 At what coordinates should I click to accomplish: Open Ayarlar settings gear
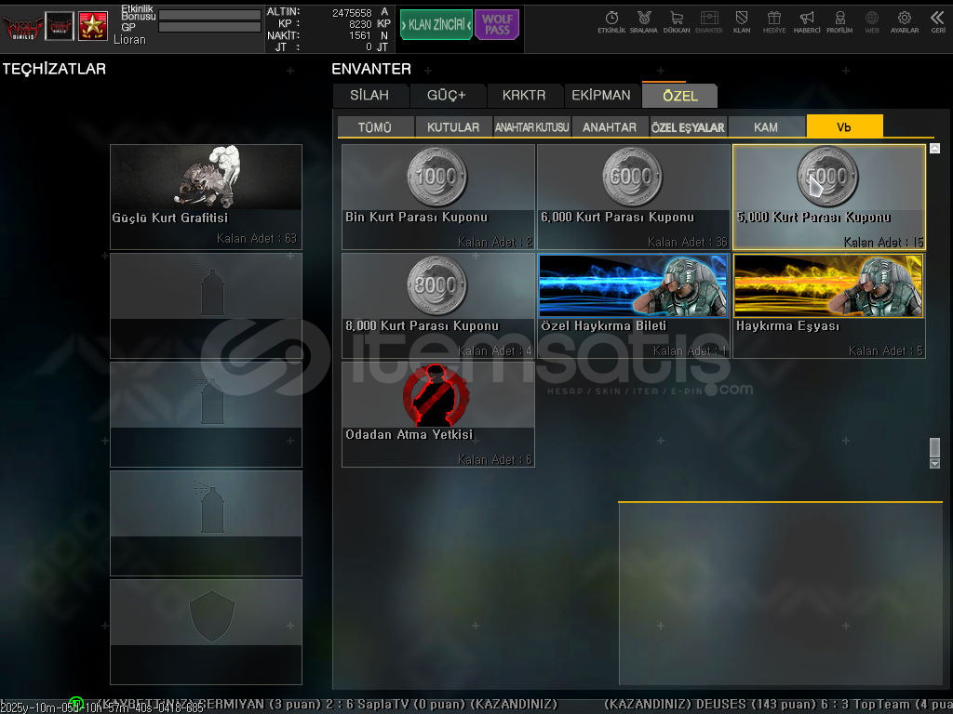click(x=904, y=21)
